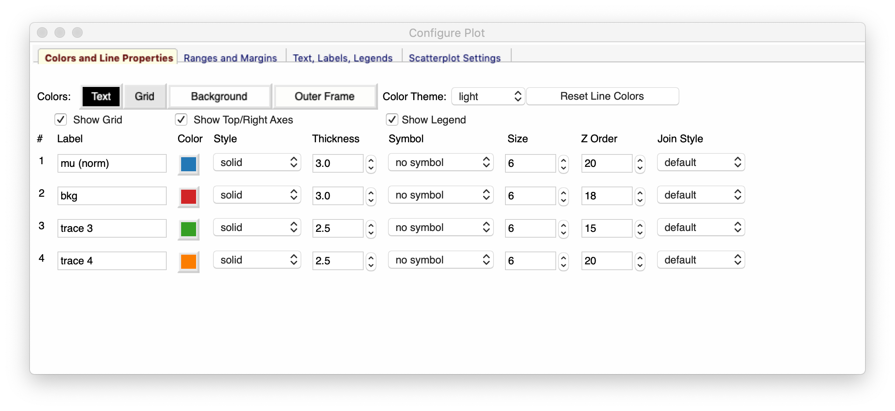Screen dimensions: 895x411
Task: Click the red color swatch for bkg
Action: point(189,197)
